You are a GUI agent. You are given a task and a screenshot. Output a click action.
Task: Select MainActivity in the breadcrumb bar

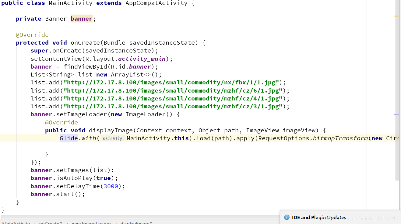click(16, 223)
